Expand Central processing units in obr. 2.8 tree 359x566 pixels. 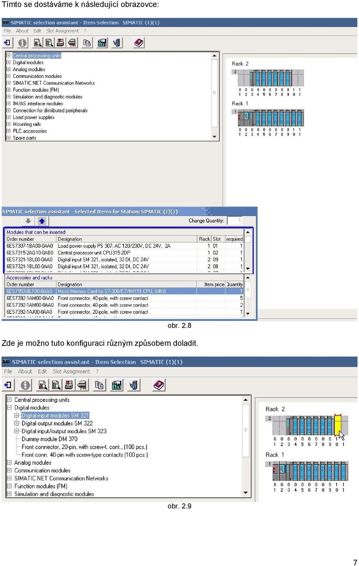pyautogui.click(x=9, y=55)
